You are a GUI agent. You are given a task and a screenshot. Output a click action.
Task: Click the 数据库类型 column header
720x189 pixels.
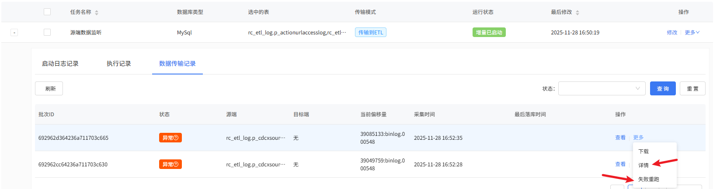[190, 12]
